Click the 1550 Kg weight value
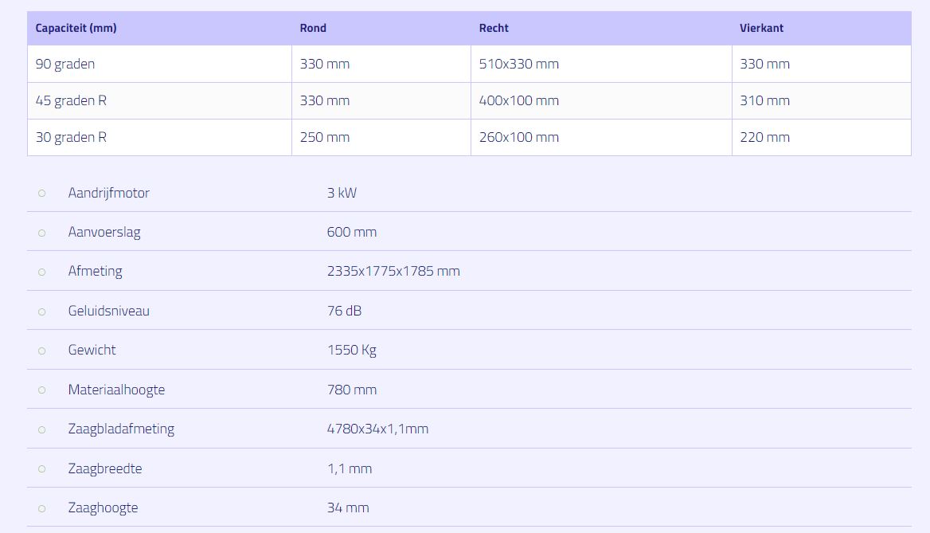Image resolution: width=930 pixels, height=533 pixels. (x=351, y=350)
